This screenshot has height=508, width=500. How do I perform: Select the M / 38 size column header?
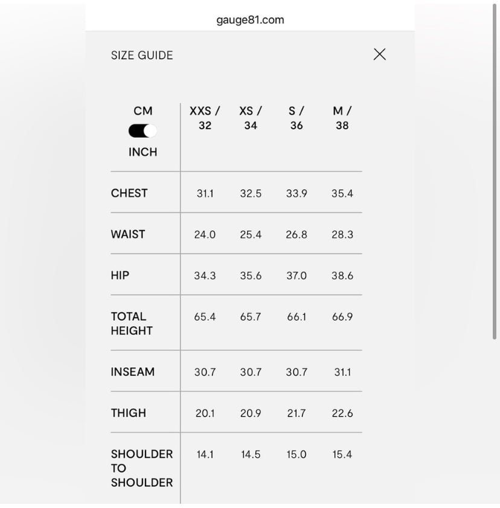pos(342,118)
